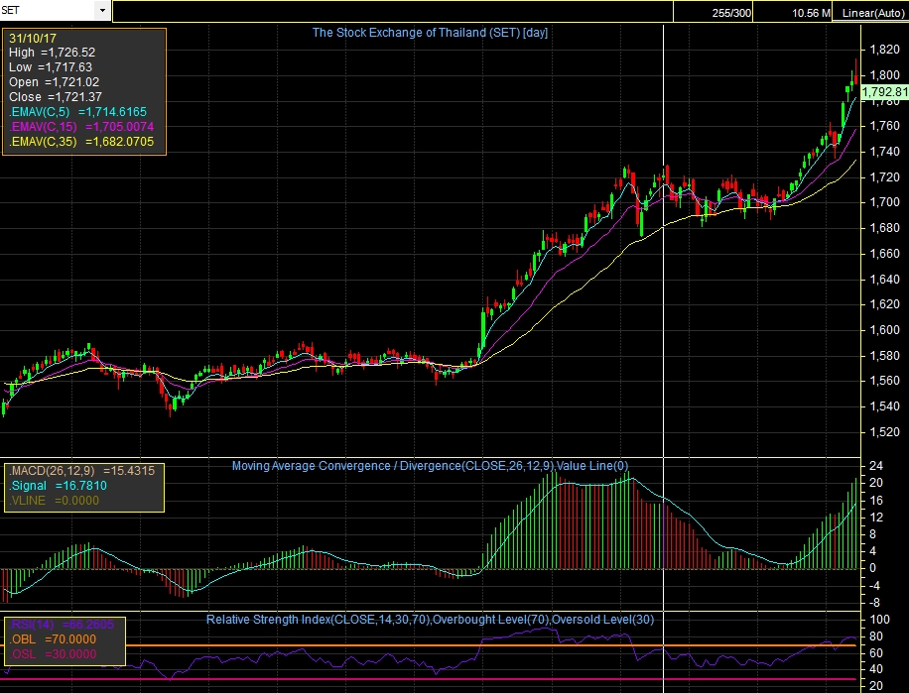Click the Linear(Auto) scale mode label
This screenshot has height=693, width=909.
coord(872,12)
